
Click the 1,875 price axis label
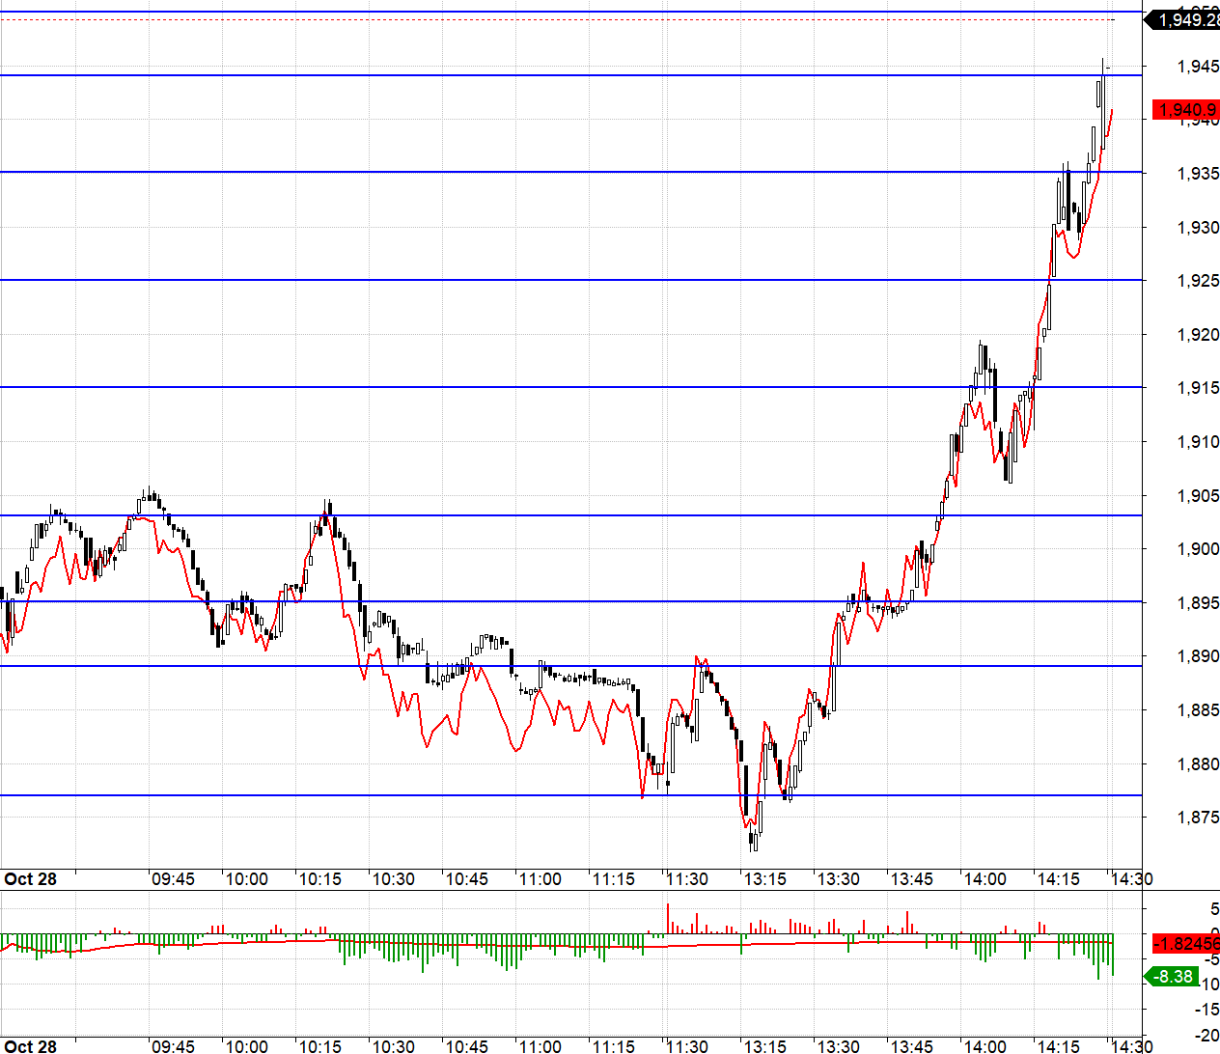pos(1198,818)
